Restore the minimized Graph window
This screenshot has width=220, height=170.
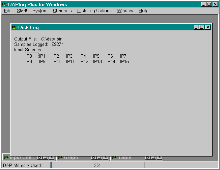point(94,158)
